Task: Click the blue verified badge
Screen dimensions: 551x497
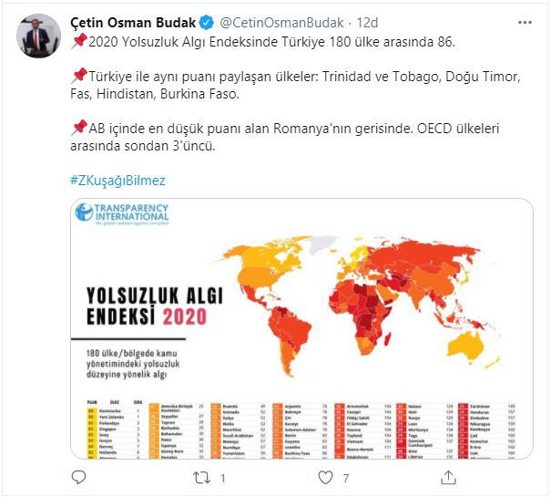Action: tap(206, 23)
